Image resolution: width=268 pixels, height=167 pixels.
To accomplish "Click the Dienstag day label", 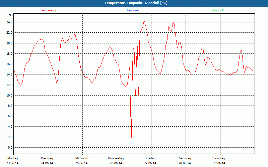I will click(47, 158).
